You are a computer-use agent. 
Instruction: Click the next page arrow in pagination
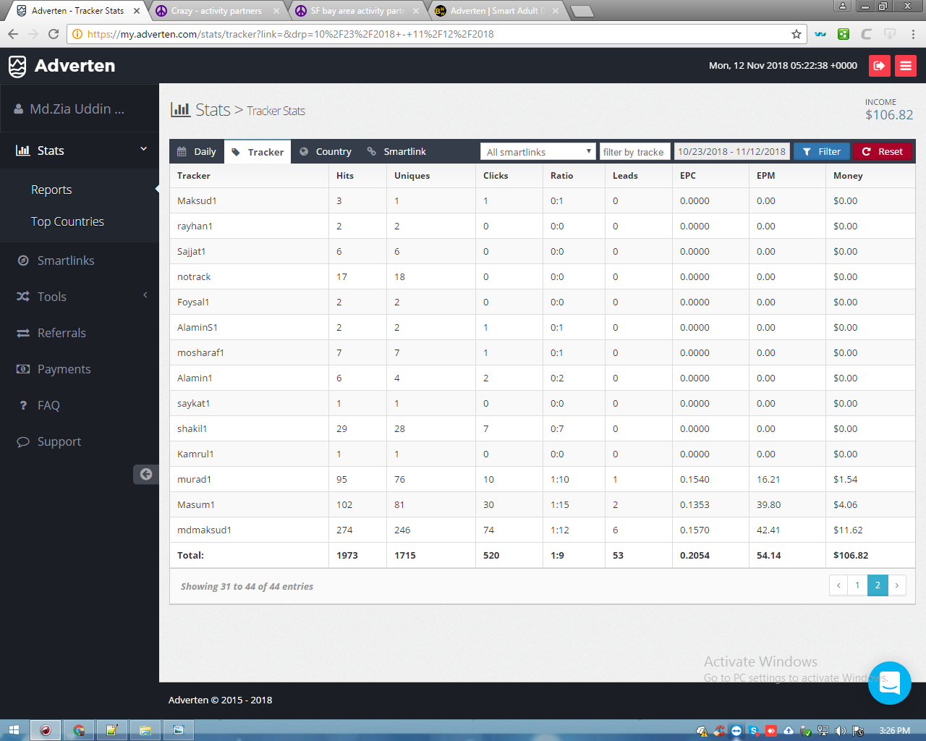(897, 585)
